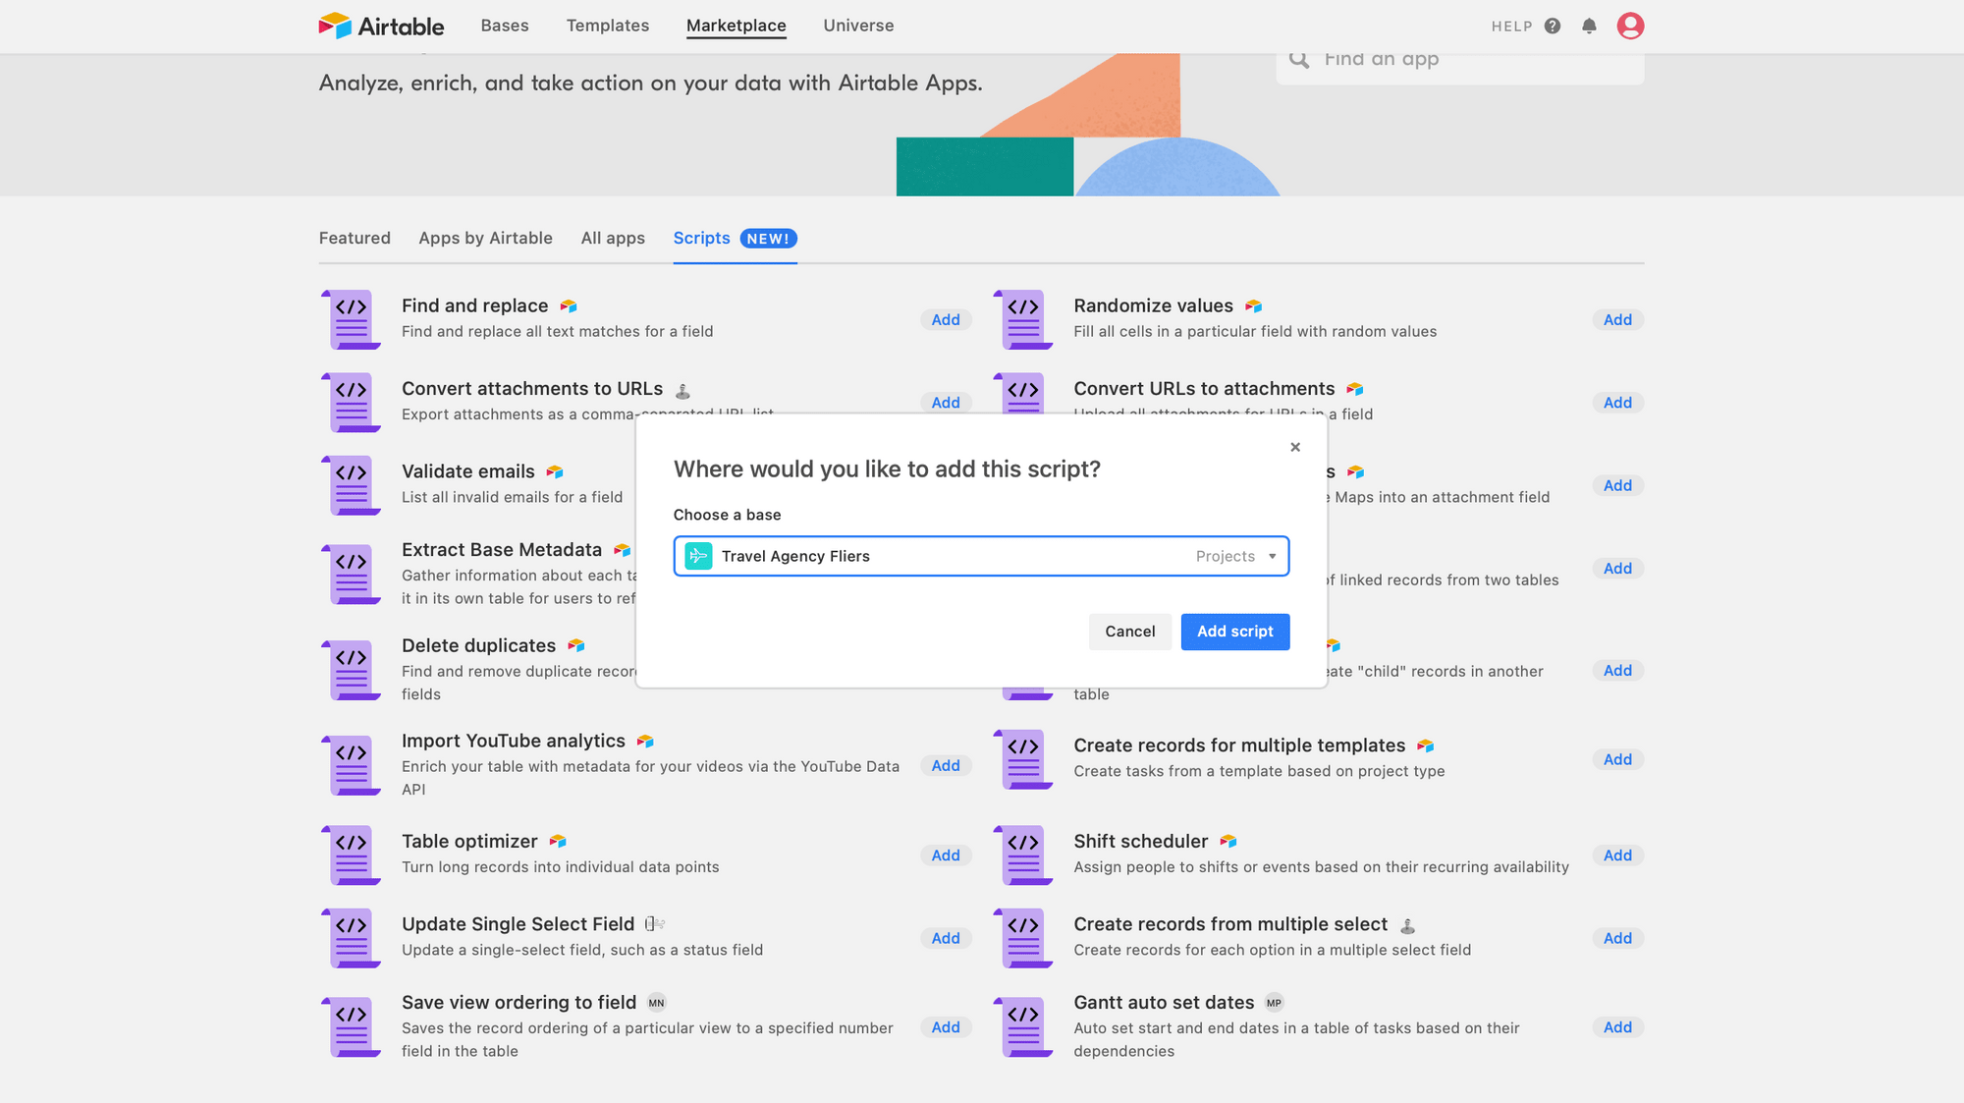The image size is (1964, 1103).
Task: Open Templates in the top navigation
Action: [x=608, y=26]
